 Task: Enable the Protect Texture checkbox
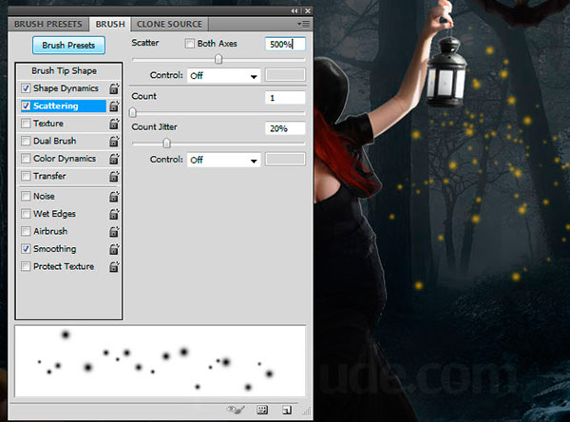pos(26,266)
